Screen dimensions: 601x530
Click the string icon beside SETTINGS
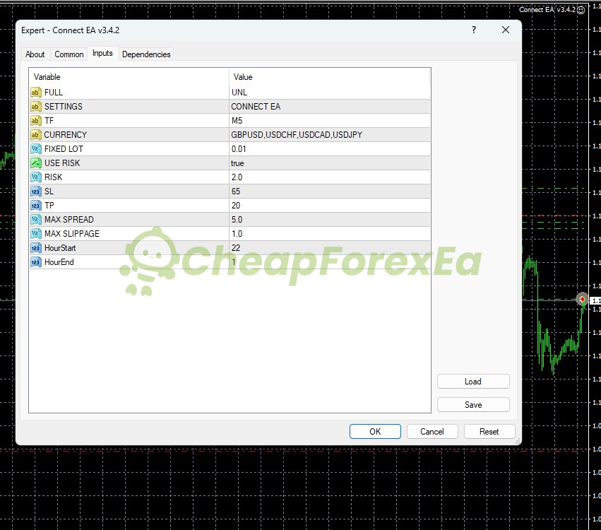(x=35, y=107)
